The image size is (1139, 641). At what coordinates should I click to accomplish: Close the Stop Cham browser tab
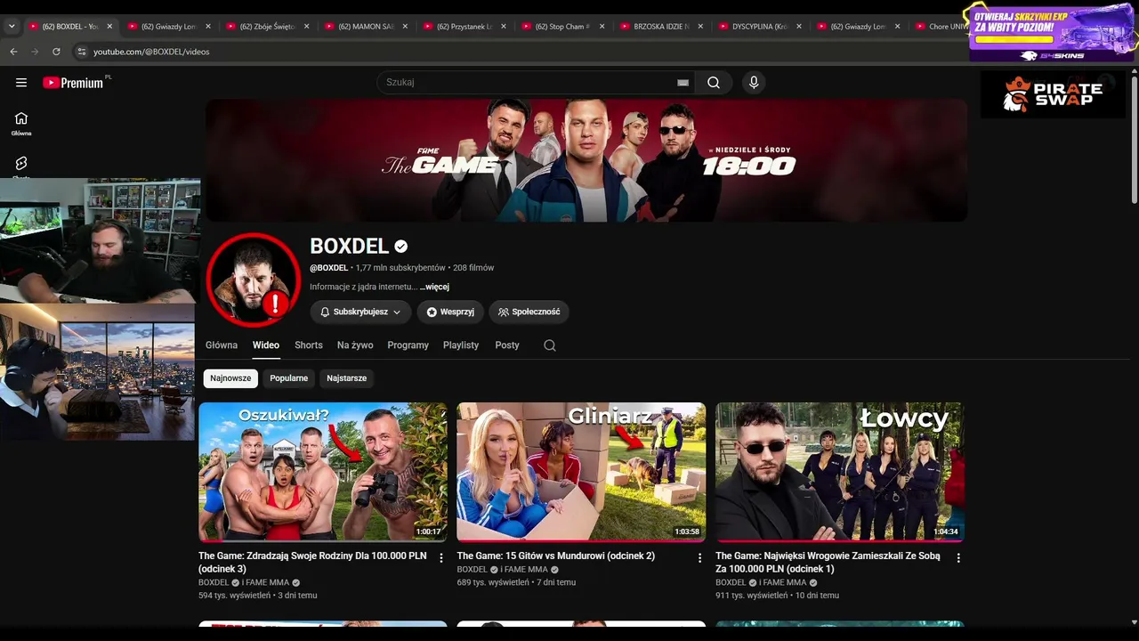[602, 27]
